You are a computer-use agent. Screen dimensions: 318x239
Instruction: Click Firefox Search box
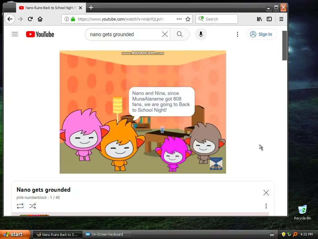click(216, 19)
